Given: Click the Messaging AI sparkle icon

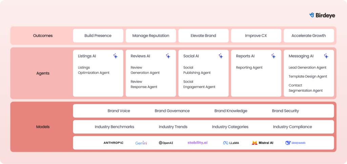Looking at the screenshot, I should coord(326,56).
